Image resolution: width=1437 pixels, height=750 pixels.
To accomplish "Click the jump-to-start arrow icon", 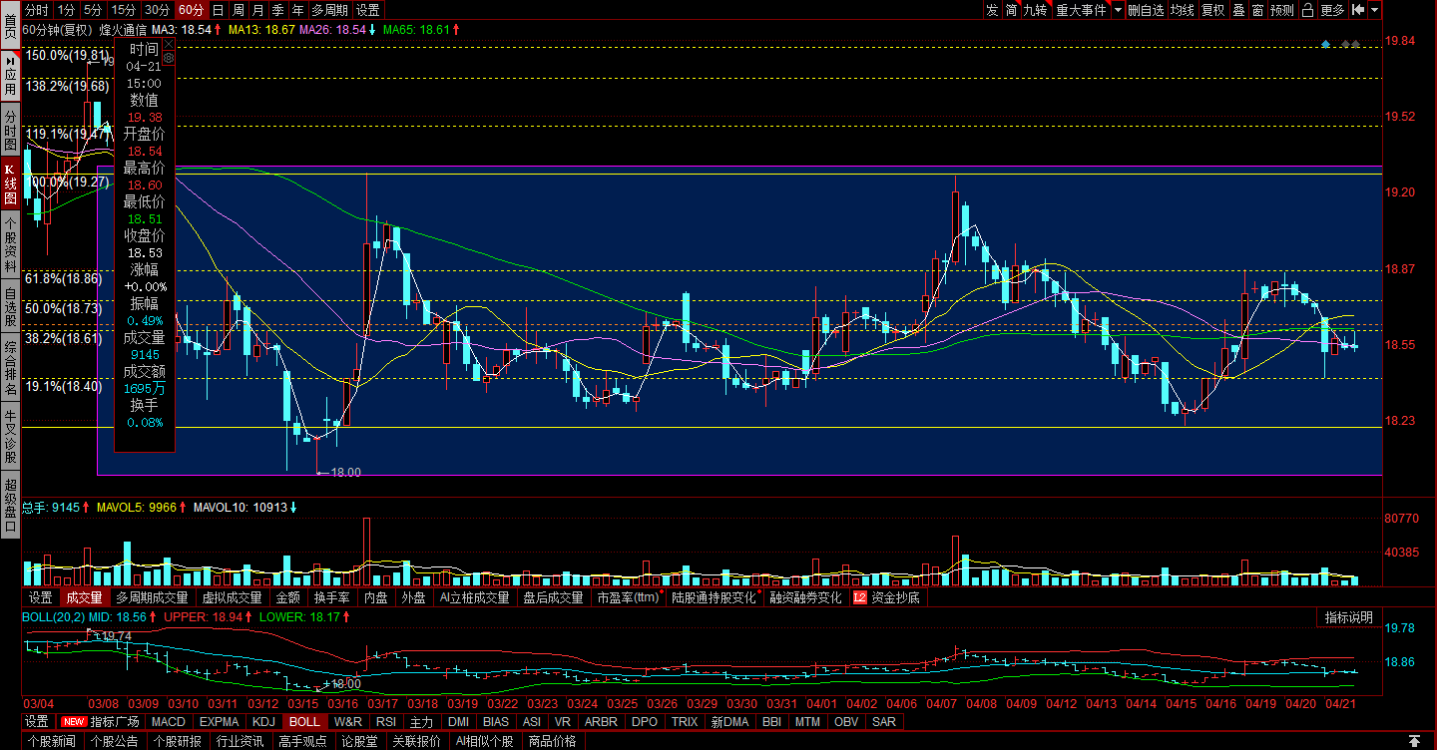I will coord(1358,10).
